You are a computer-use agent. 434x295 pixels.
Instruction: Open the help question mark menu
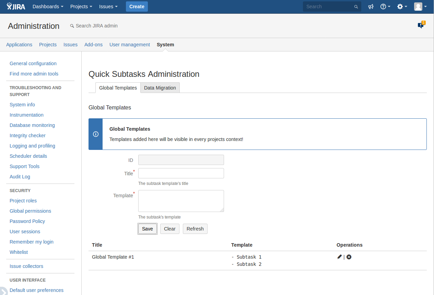(x=385, y=7)
